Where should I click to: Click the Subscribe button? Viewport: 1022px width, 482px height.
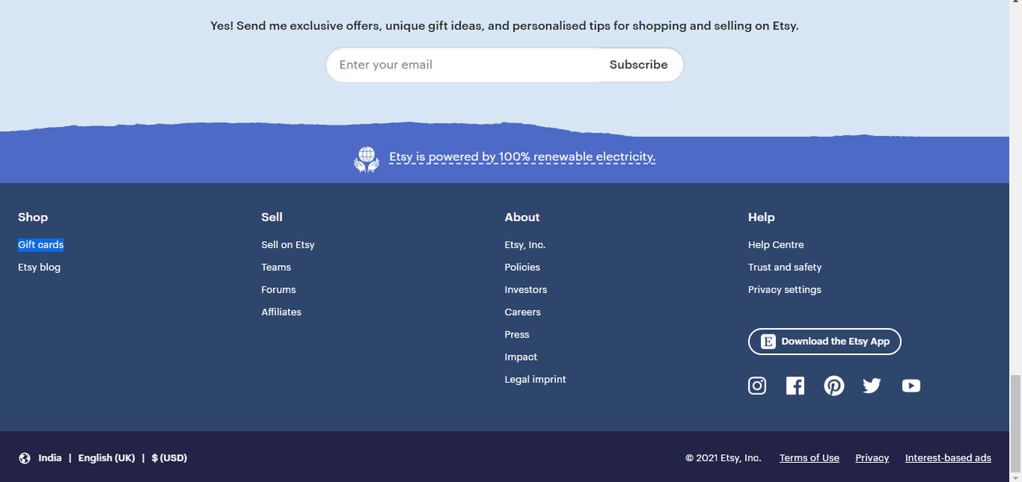tap(639, 65)
